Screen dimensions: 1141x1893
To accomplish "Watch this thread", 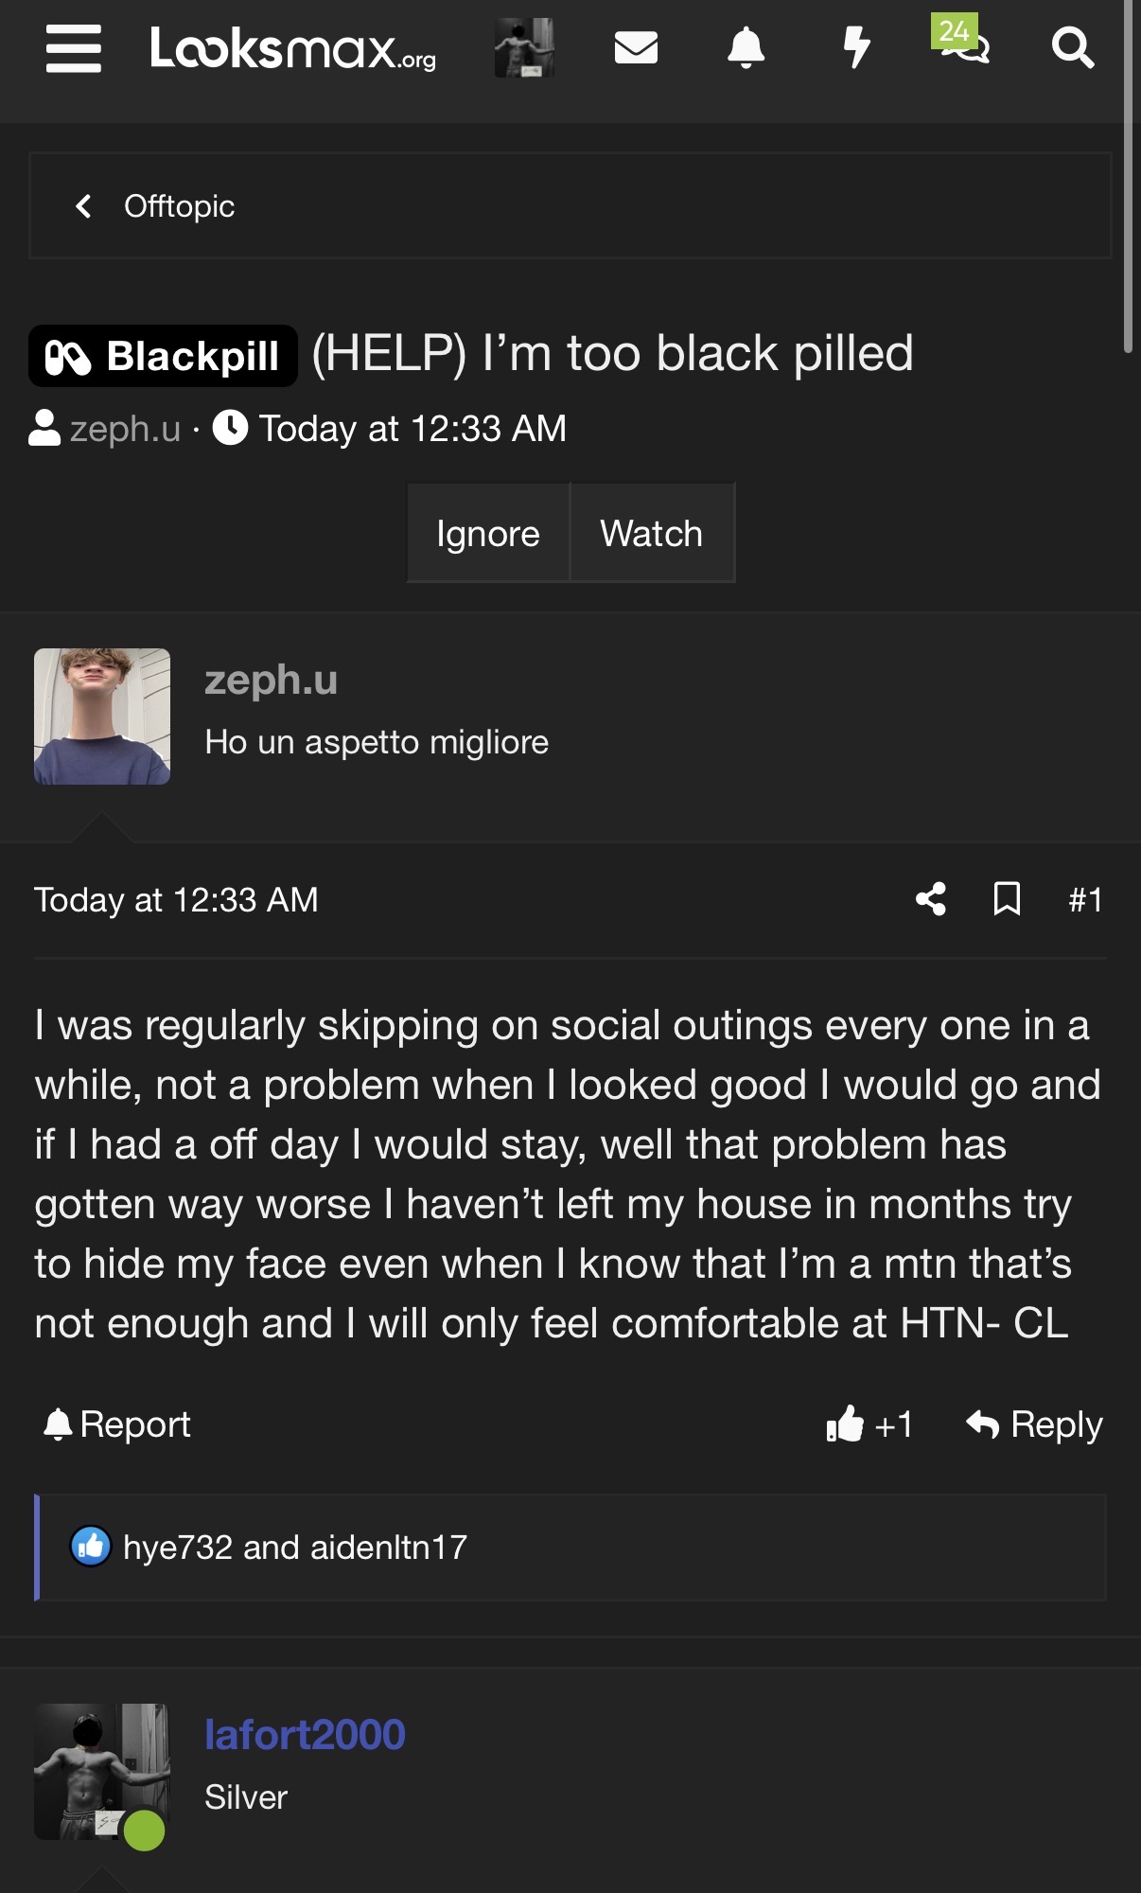I will 652,533.
